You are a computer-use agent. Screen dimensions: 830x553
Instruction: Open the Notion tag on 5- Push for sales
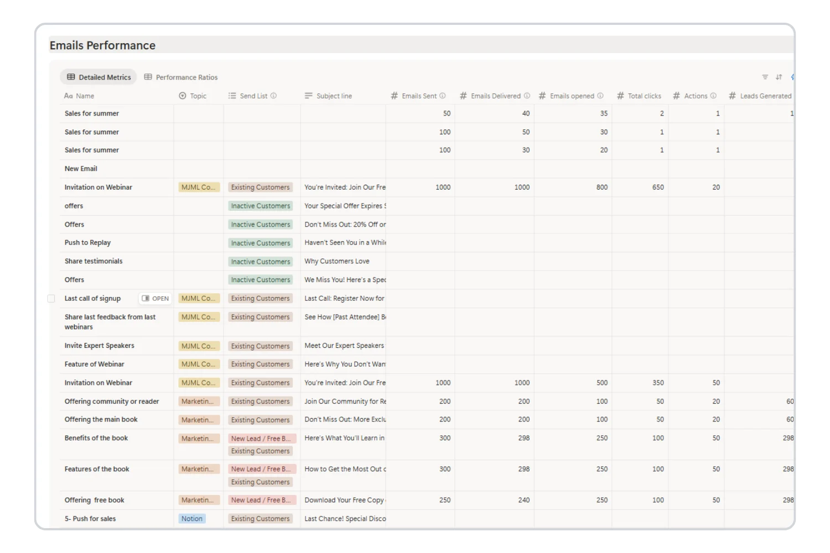click(191, 518)
